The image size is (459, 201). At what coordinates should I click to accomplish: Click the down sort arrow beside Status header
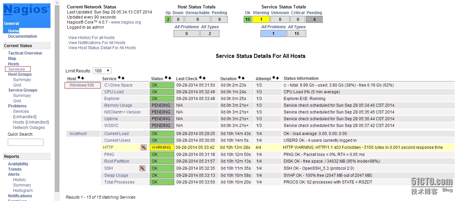click(x=169, y=78)
